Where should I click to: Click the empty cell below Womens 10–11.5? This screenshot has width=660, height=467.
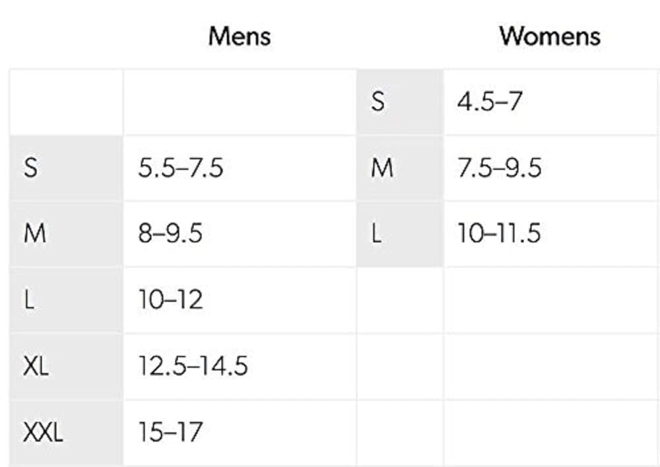[x=550, y=300]
